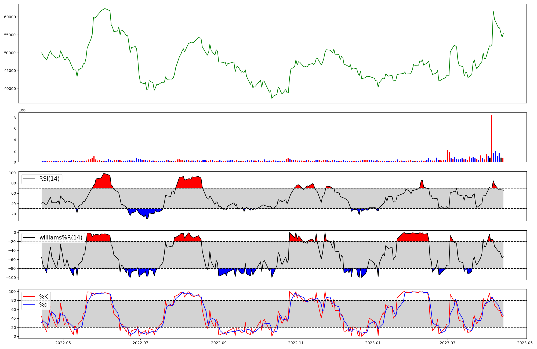Click the -100 Williams %R axis label
537x349 pixels.
(x=11, y=278)
